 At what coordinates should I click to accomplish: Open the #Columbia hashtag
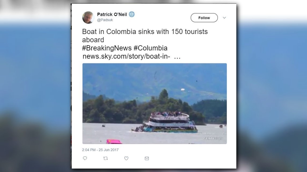[151, 48]
